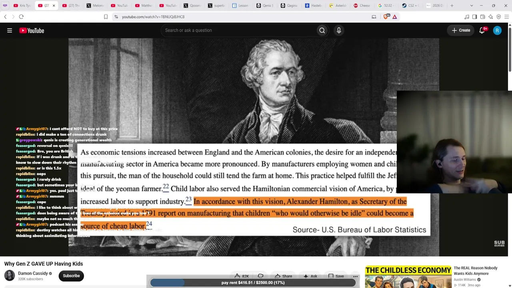This screenshot has width=512, height=288.
Task: Click the video title "Why Gen Z GAVE UP Having Kids"
Action: (x=44, y=264)
